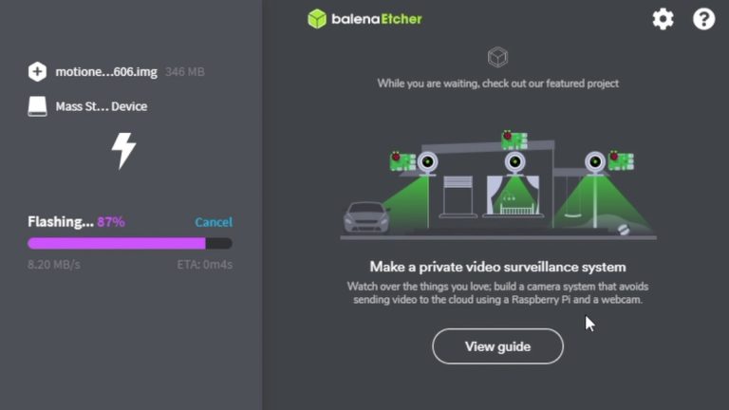Click the 87% progress percentage

pyautogui.click(x=111, y=222)
